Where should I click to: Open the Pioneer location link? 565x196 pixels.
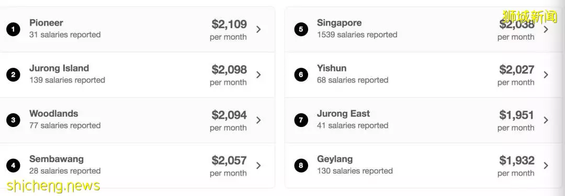pyautogui.click(x=46, y=22)
